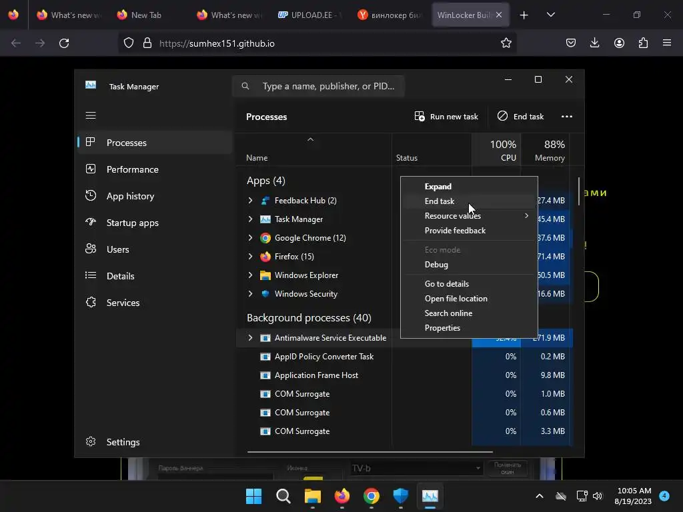Select the Firefox icon in process list

pyautogui.click(x=265, y=257)
